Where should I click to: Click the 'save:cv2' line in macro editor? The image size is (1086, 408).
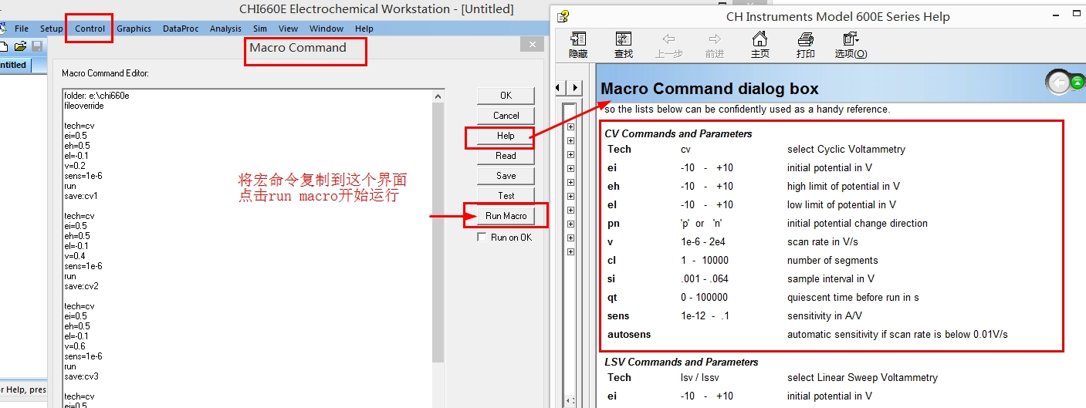81,286
